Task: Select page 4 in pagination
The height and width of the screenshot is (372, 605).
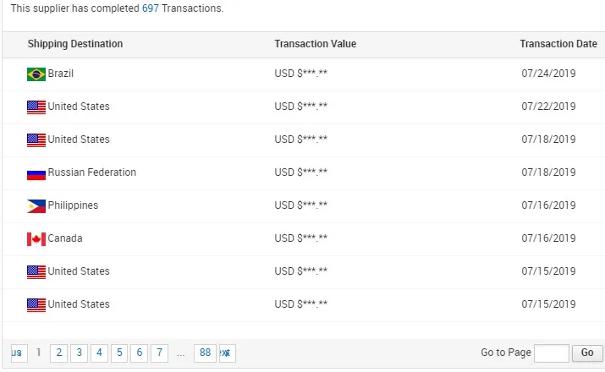Action: tap(99, 353)
